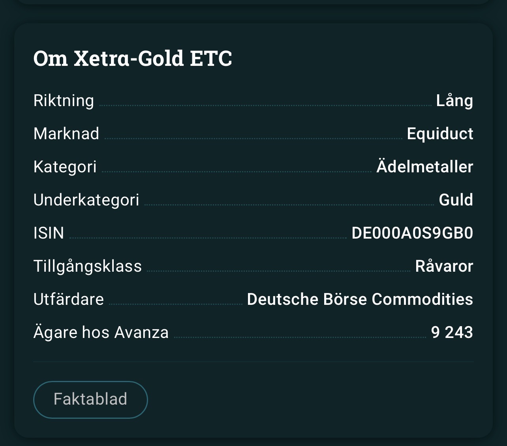Click the divider line above Faktablad
This screenshot has width=507, height=446.
(253, 362)
